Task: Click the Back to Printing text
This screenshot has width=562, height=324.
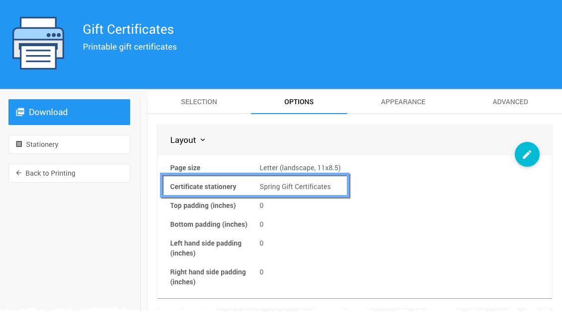Action: click(50, 173)
